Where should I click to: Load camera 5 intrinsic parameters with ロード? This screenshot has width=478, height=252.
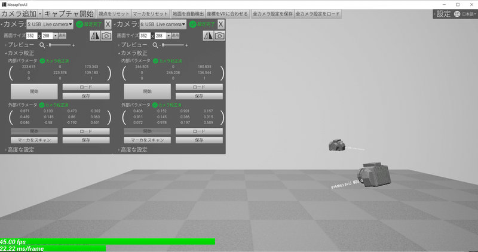[86, 87]
